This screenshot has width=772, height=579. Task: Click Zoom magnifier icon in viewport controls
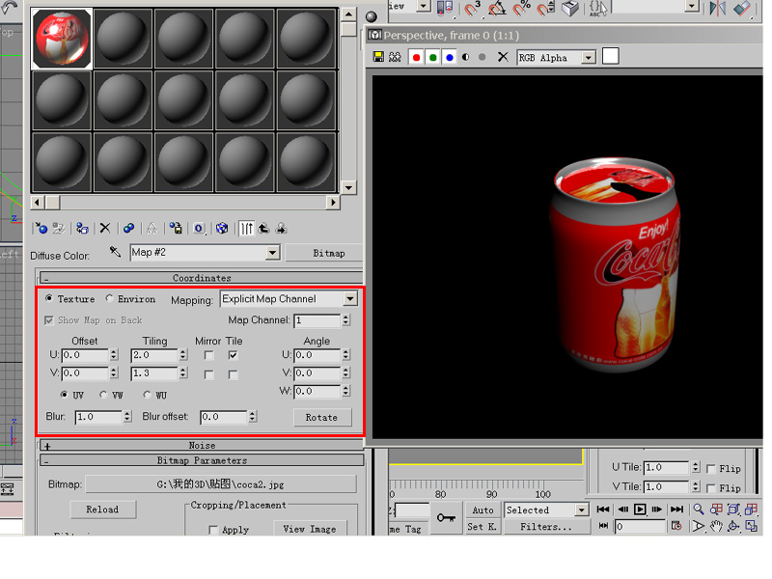(x=698, y=510)
